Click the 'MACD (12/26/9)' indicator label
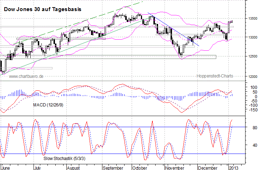 (x=48, y=105)
